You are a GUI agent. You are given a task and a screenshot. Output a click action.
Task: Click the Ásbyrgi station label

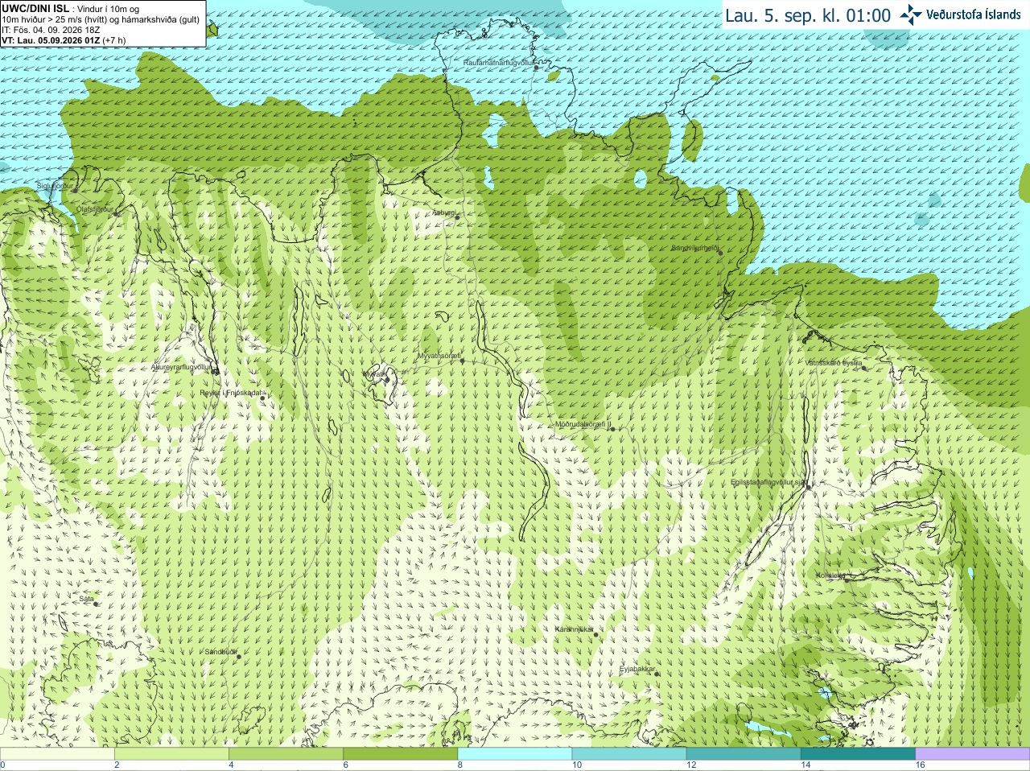443,212
